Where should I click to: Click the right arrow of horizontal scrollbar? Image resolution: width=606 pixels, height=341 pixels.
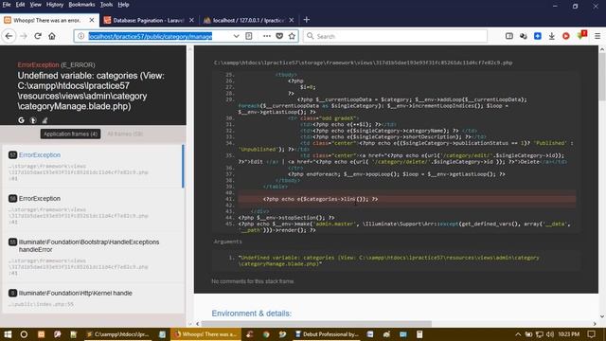(595, 324)
